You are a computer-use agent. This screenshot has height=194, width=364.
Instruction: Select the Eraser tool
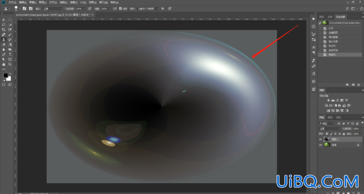4,44
